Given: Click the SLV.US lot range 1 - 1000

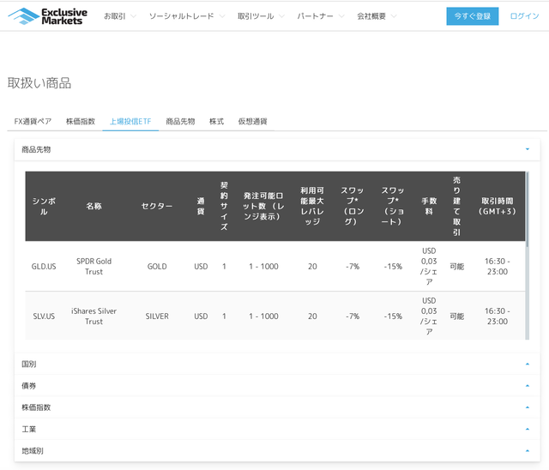Looking at the screenshot, I should coord(263,316).
